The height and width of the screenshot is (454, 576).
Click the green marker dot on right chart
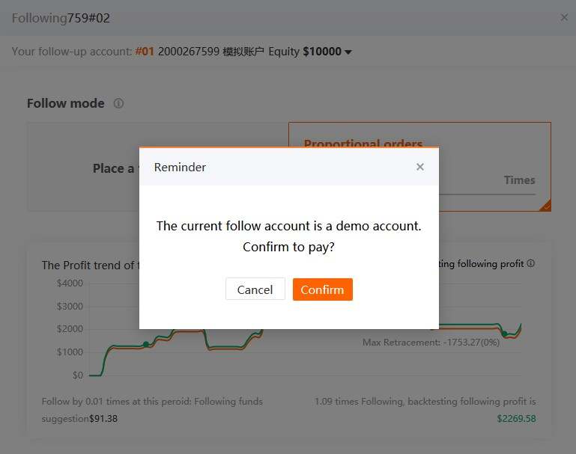coord(504,334)
